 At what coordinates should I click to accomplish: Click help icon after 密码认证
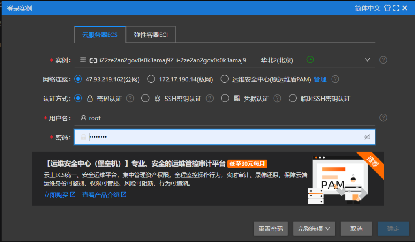click(130, 99)
